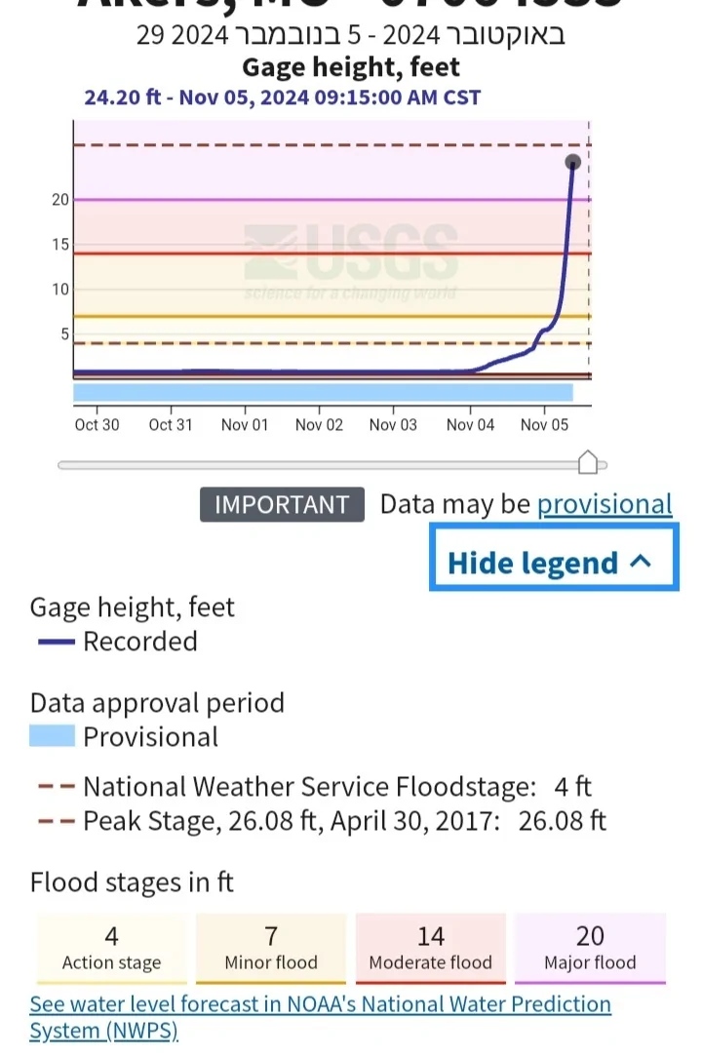Image resolution: width=702 pixels, height=1057 pixels.
Task: Click the Floodstage dashed line legend marker
Action: [56, 787]
